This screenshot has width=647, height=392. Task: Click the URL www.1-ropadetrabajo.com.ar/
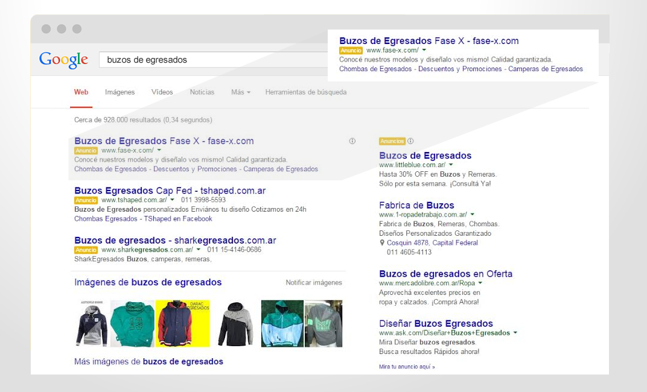[x=423, y=214]
